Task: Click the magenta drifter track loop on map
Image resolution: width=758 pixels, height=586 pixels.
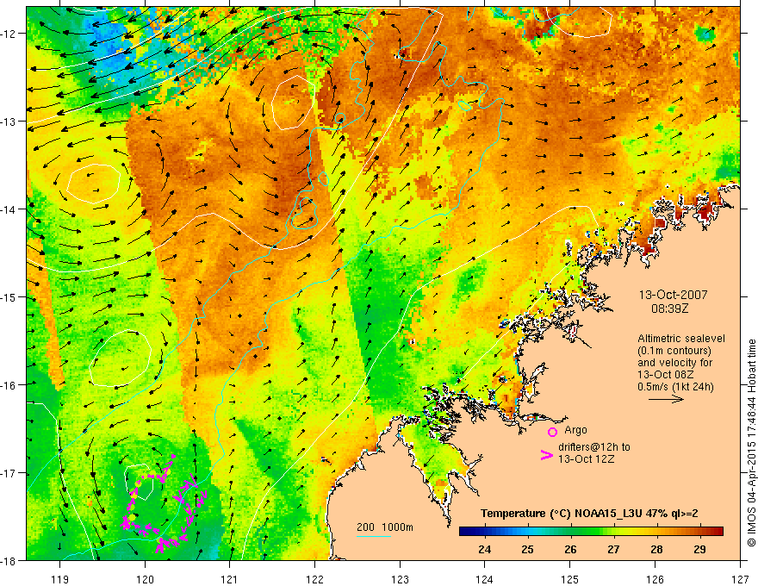Action: click(164, 504)
